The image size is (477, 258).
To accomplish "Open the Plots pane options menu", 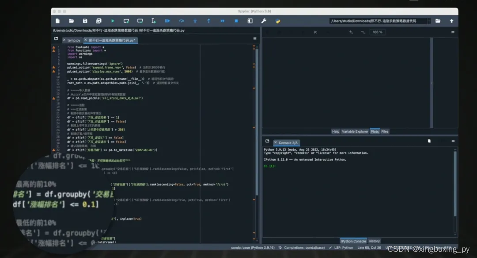I will pos(453,32).
